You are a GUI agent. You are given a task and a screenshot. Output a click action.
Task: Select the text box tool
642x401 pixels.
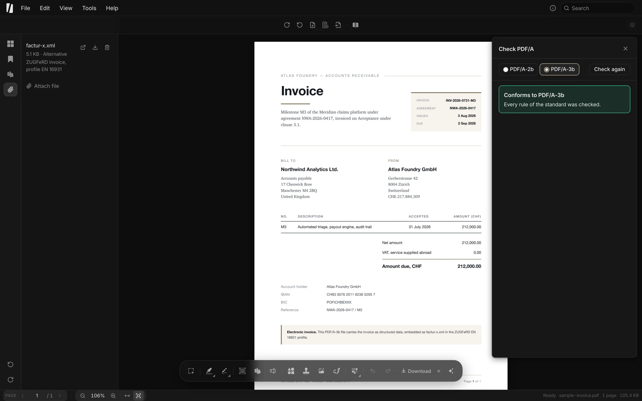(x=273, y=371)
